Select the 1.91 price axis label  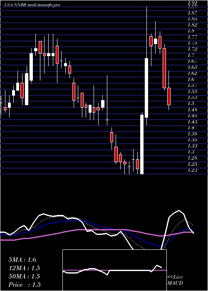point(192,3)
